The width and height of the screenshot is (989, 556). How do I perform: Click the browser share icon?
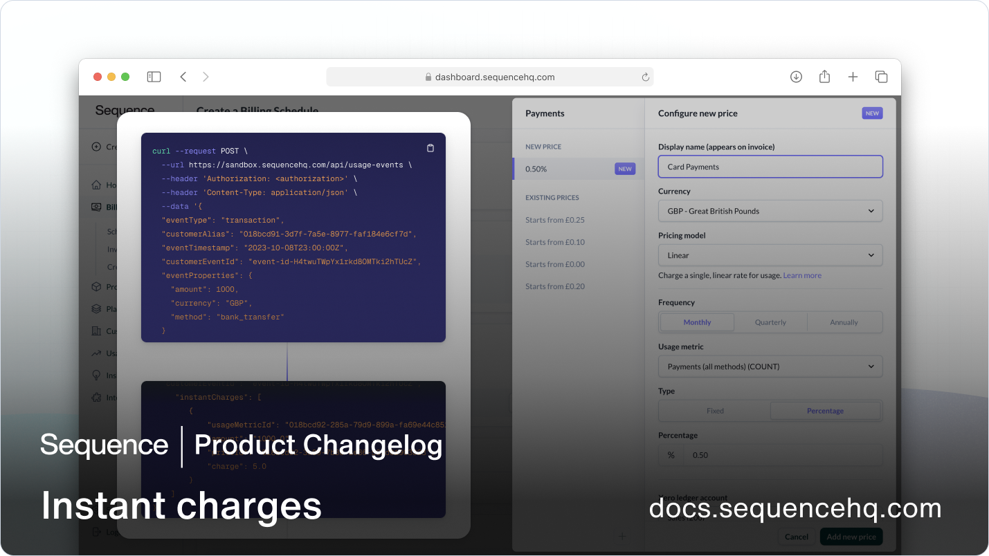point(824,77)
